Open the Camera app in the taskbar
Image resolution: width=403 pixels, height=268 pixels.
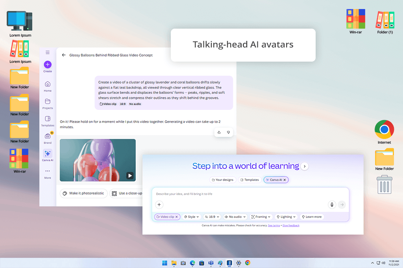pyautogui.click(x=183, y=263)
